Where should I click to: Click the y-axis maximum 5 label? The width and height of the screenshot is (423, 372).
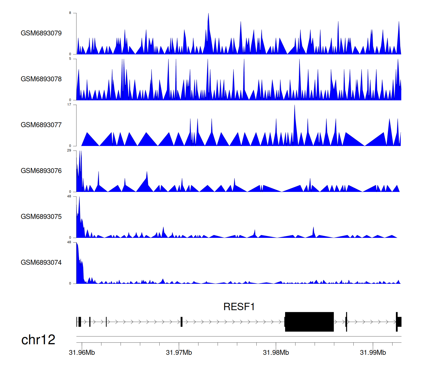click(70, 59)
